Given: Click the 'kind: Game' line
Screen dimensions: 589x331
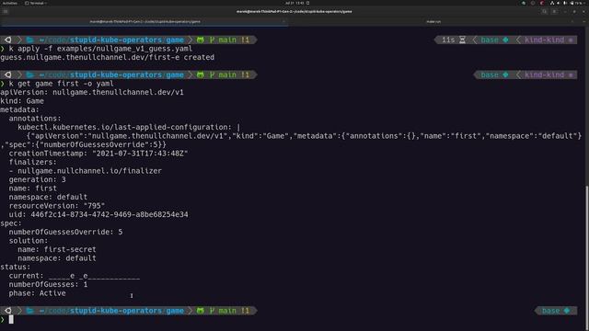Looking at the screenshot, I should point(22,101).
